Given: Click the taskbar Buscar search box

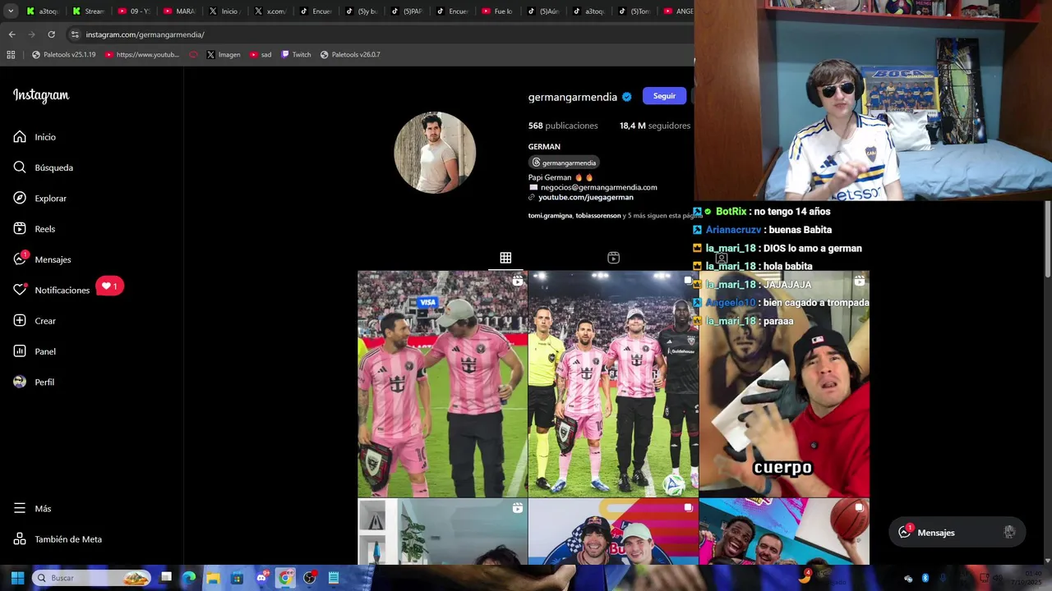Looking at the screenshot, I should click(91, 578).
